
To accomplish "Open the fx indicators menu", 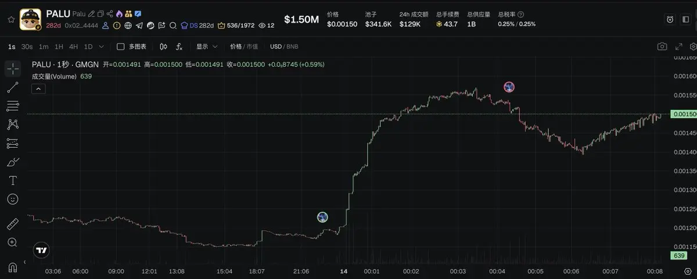I will coord(179,46).
